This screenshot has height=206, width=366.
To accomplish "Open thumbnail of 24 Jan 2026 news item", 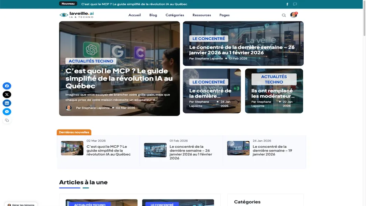I will 238,148.
